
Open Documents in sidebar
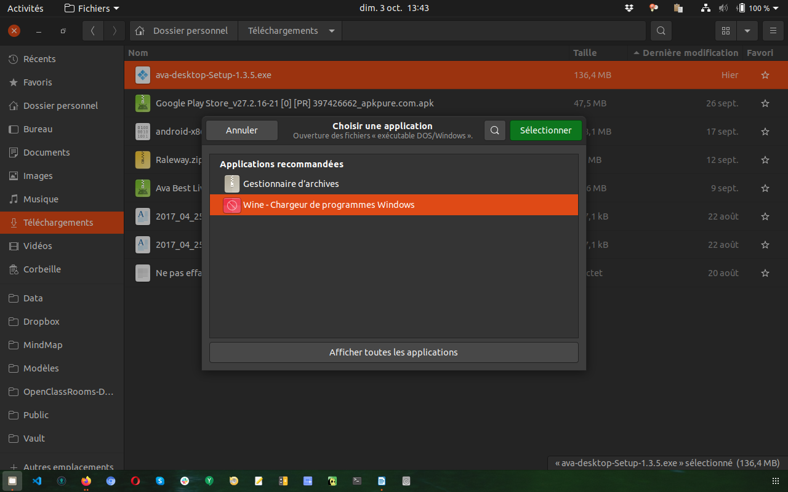62,153
